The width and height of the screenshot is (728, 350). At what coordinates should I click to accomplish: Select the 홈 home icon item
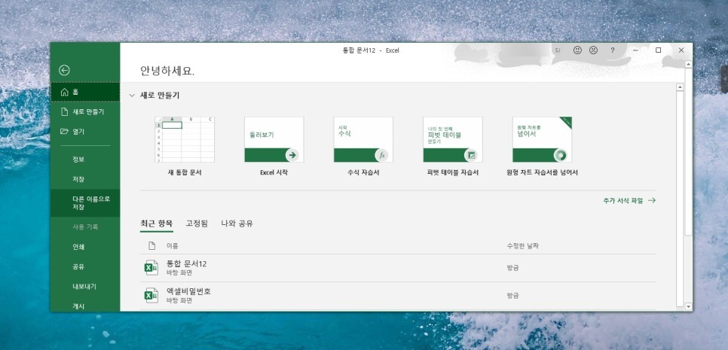click(x=85, y=92)
